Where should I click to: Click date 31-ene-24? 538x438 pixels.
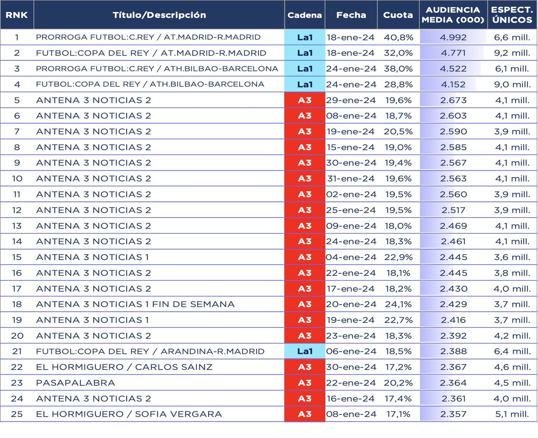(351, 178)
